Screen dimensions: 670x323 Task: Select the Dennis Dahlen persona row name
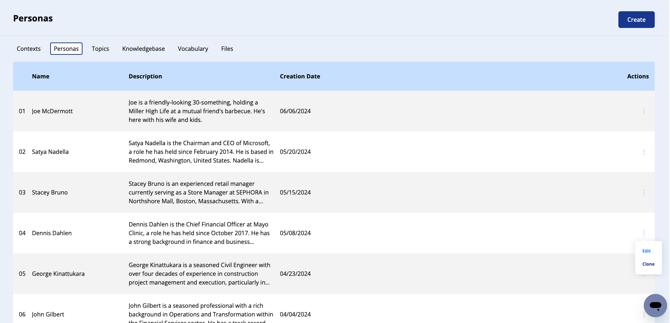tap(52, 233)
